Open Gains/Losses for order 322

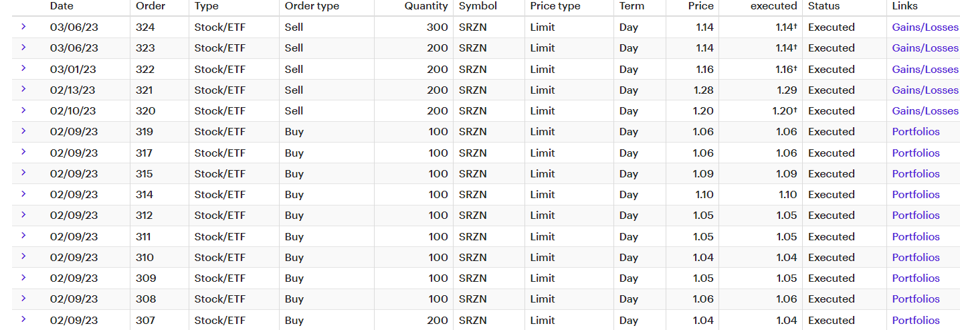pos(925,70)
